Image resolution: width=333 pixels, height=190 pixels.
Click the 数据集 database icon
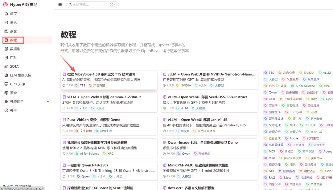[6, 49]
